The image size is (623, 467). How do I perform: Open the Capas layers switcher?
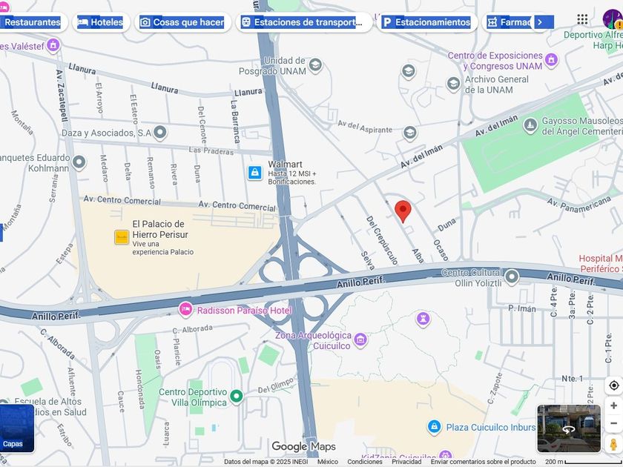click(x=16, y=428)
